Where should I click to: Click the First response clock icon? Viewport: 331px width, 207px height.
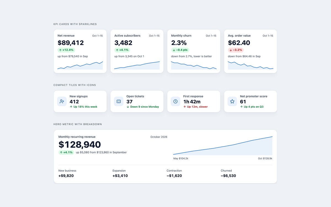[175, 101]
